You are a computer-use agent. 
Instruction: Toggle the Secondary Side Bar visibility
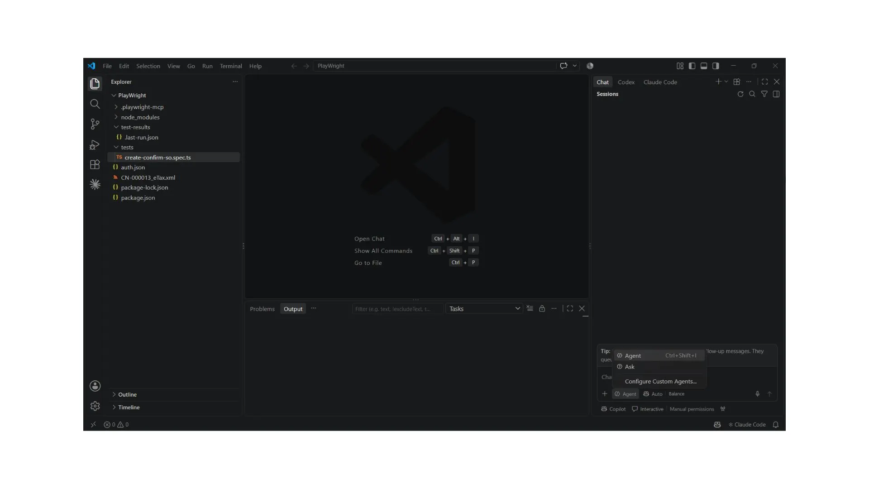tap(716, 66)
